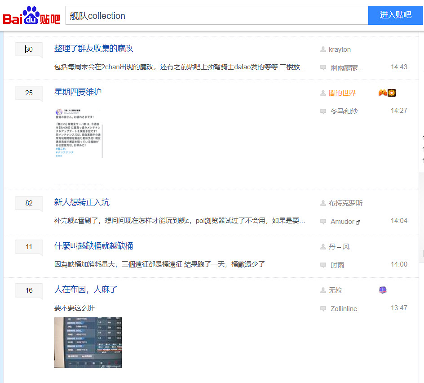The width and height of the screenshot is (424, 383).
Task: Click the search field containing 舰队collection
Action: (216, 16)
